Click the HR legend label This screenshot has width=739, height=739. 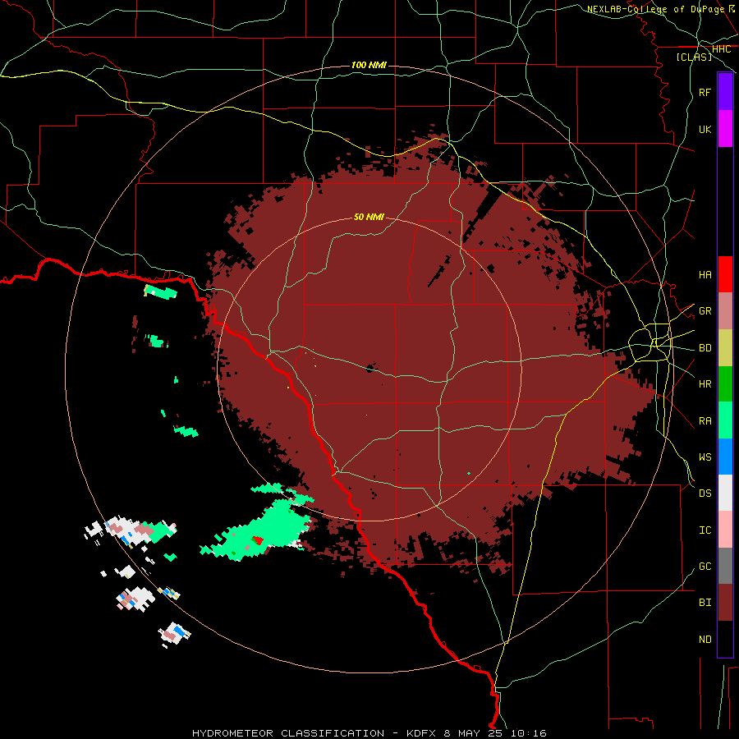pos(705,384)
